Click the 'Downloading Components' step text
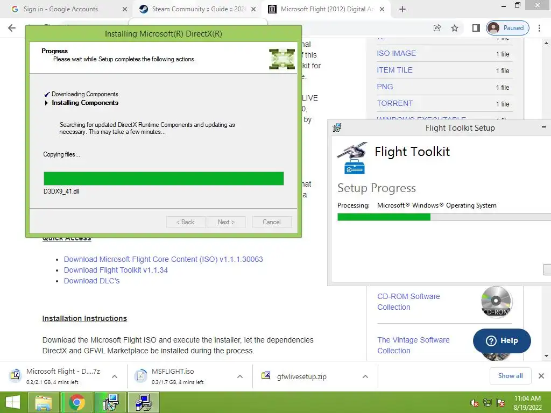Image resolution: width=551 pixels, height=413 pixels. tap(84, 94)
